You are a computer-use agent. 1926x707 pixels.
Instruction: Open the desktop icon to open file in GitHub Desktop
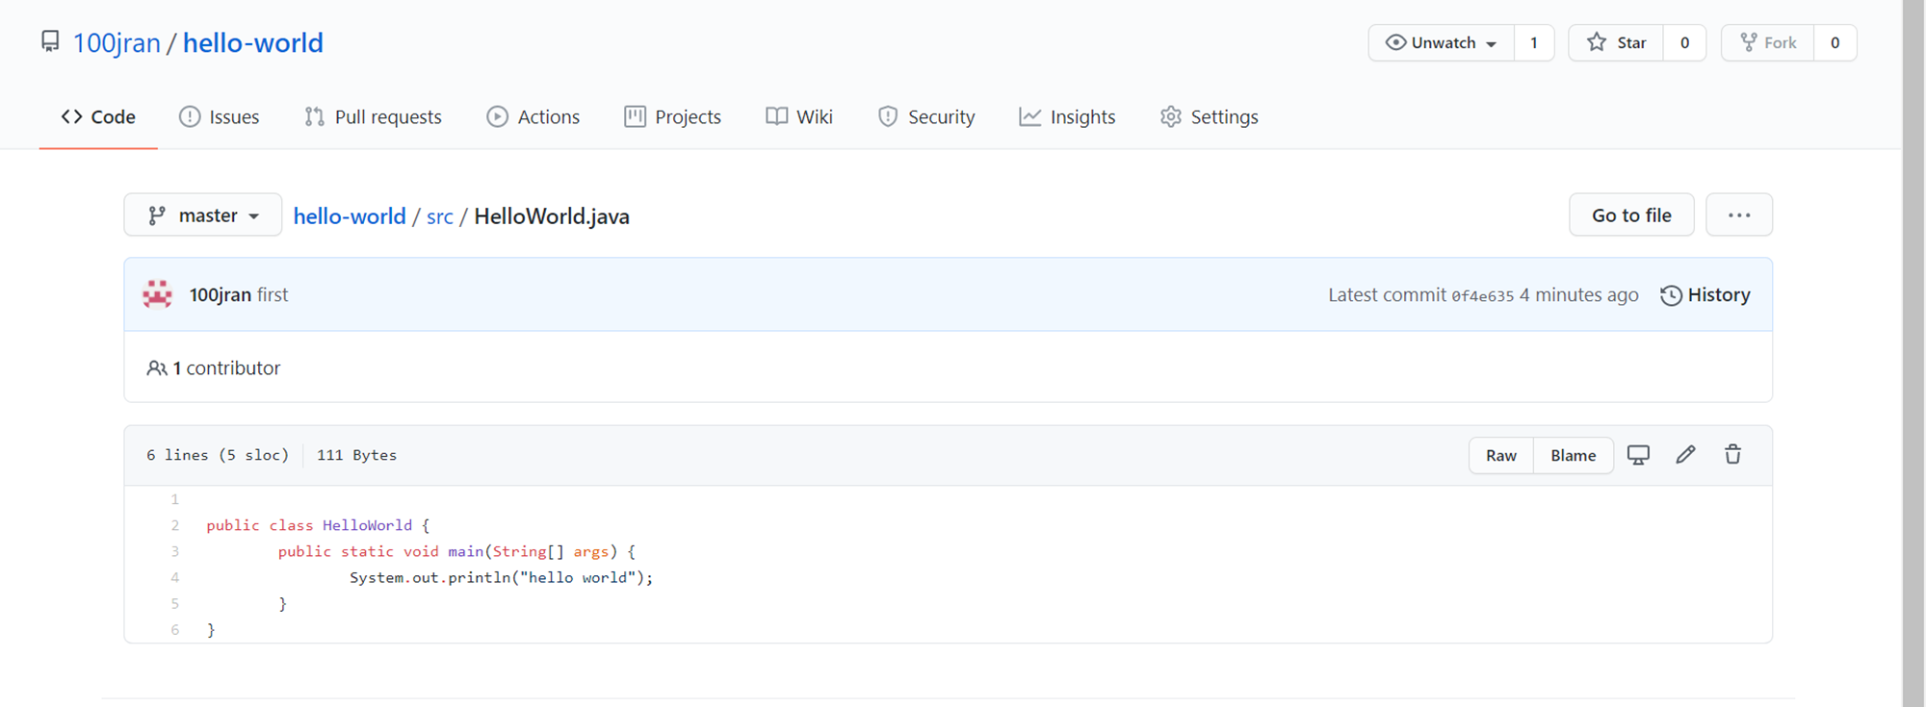click(x=1638, y=455)
